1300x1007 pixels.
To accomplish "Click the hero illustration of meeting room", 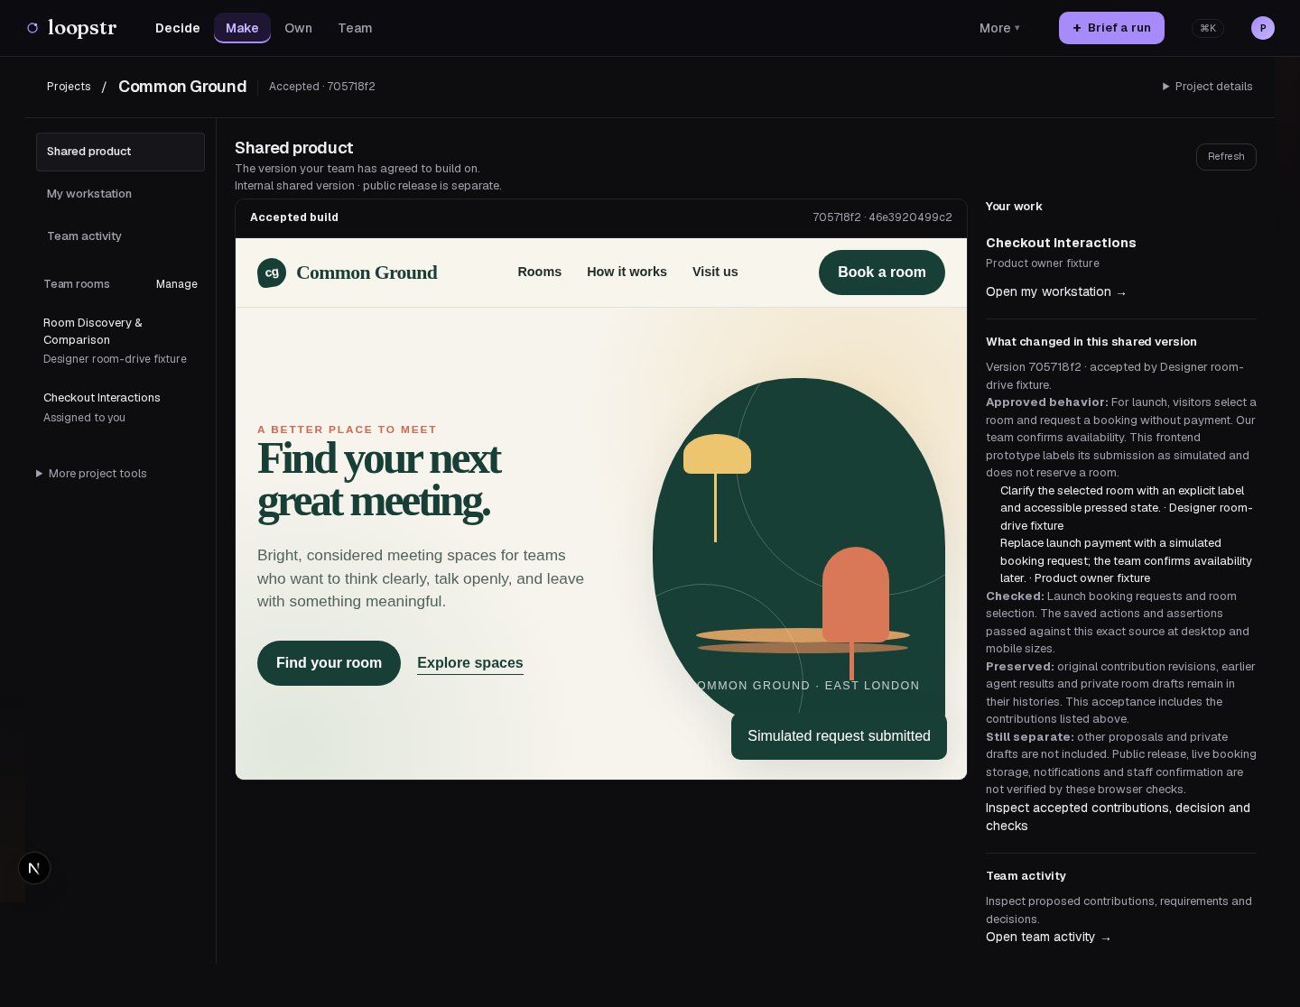I will 799,550.
